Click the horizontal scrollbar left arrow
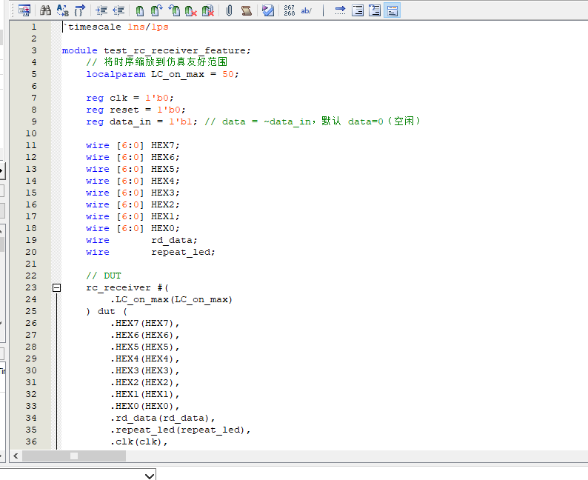This screenshot has height=480, width=588. [x=16, y=456]
